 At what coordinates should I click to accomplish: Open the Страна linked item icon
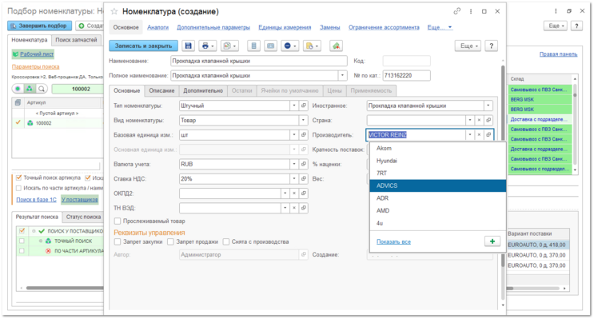click(x=488, y=120)
